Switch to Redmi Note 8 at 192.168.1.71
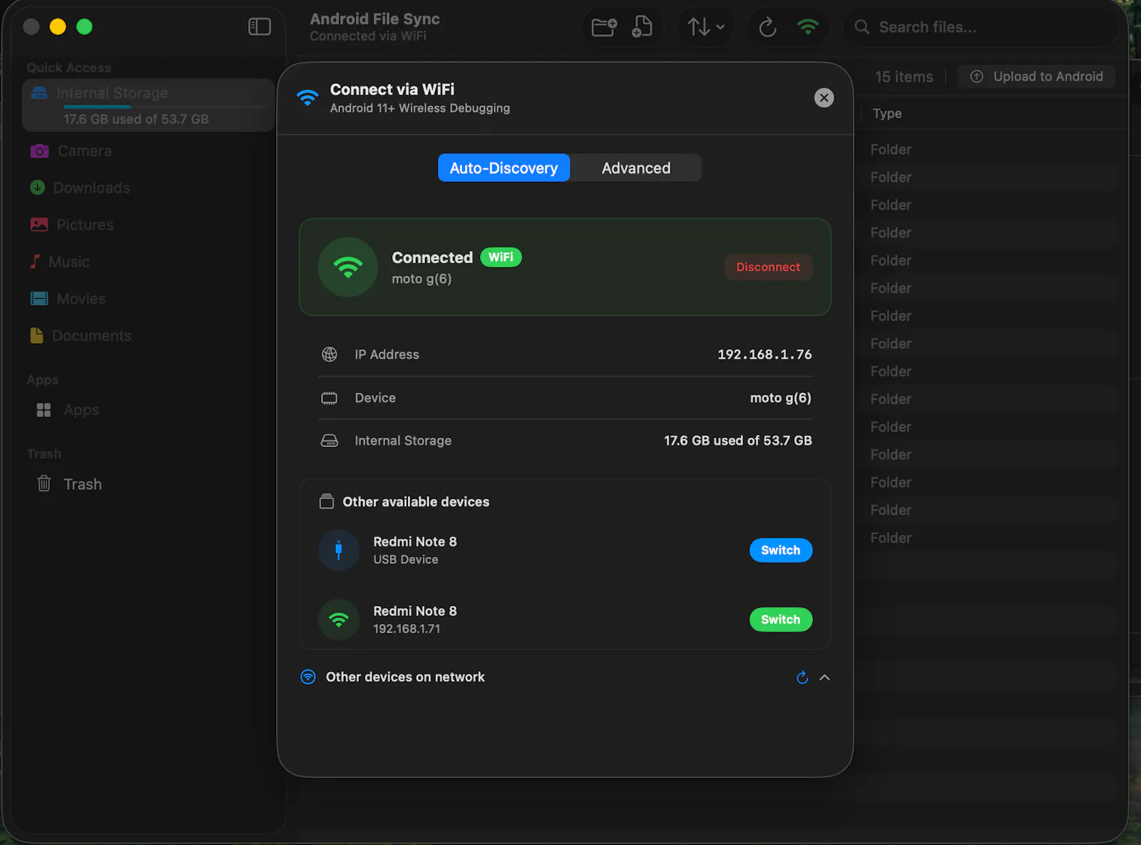This screenshot has width=1141, height=845. coord(780,620)
